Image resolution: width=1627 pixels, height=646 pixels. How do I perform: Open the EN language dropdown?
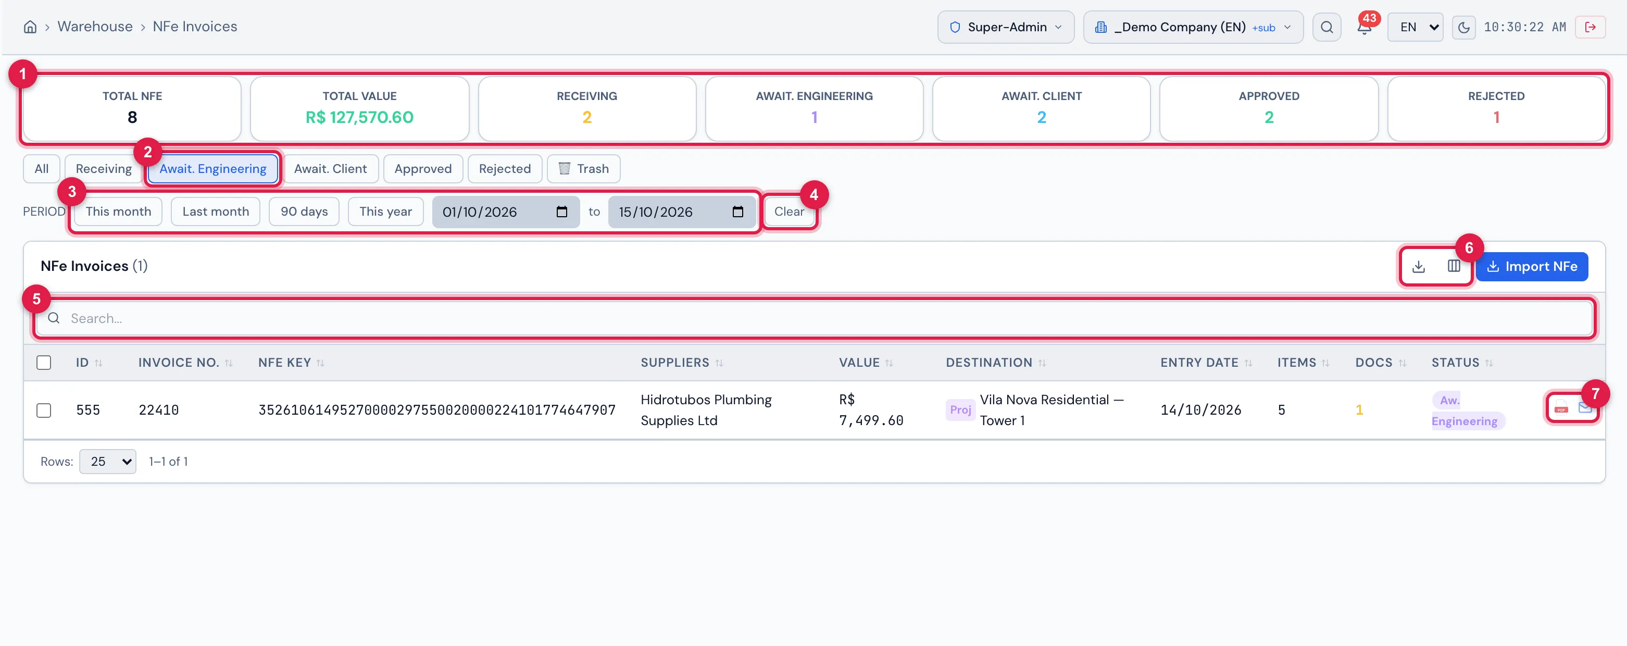click(x=1415, y=27)
